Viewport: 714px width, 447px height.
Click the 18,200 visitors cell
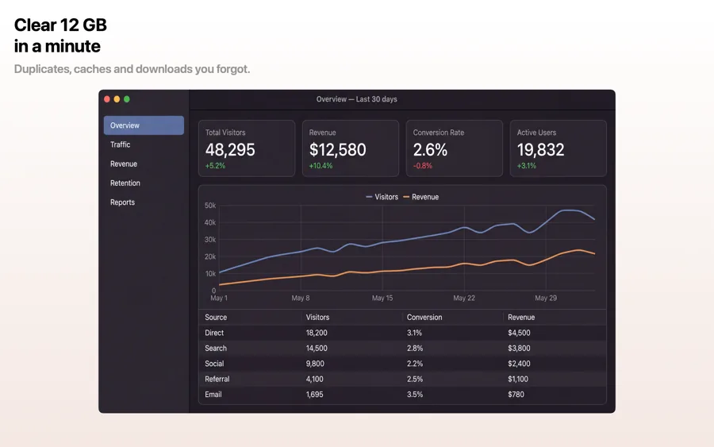point(317,333)
